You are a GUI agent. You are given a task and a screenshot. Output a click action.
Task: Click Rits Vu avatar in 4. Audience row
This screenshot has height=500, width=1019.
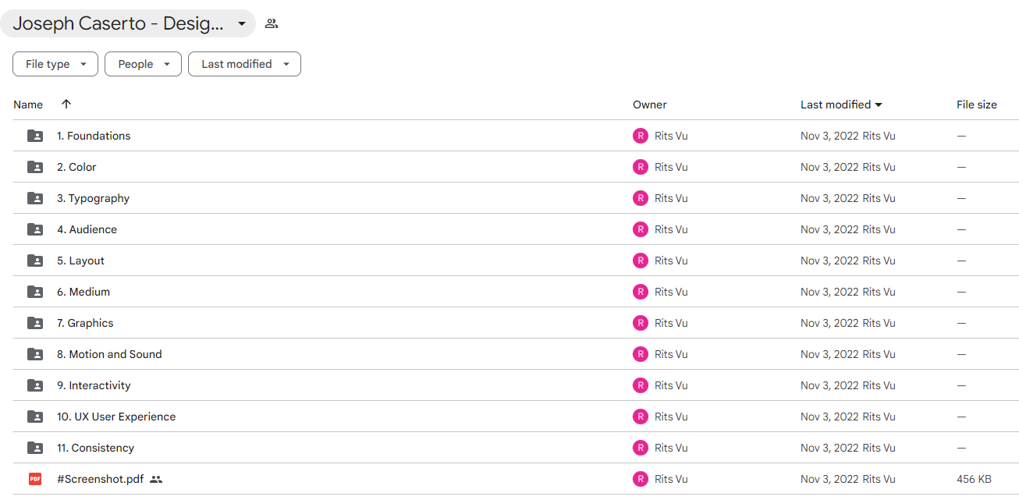(641, 229)
